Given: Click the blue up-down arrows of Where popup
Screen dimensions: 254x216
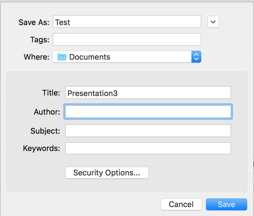Looking at the screenshot, I should coord(196,57).
